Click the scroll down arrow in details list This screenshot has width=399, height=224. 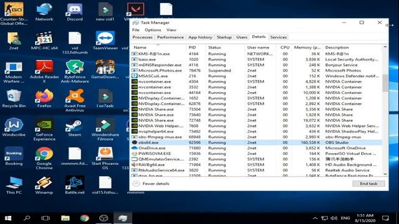point(385,174)
